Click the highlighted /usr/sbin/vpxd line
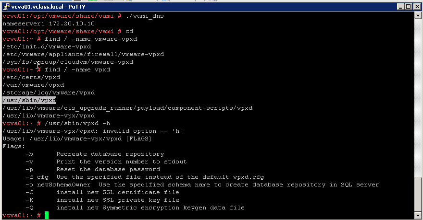 pyautogui.click(x=29, y=100)
